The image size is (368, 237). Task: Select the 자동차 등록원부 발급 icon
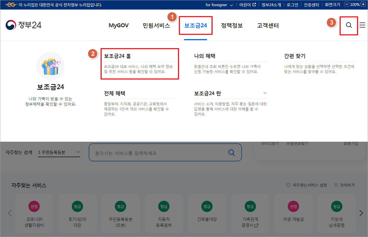tap(164, 206)
